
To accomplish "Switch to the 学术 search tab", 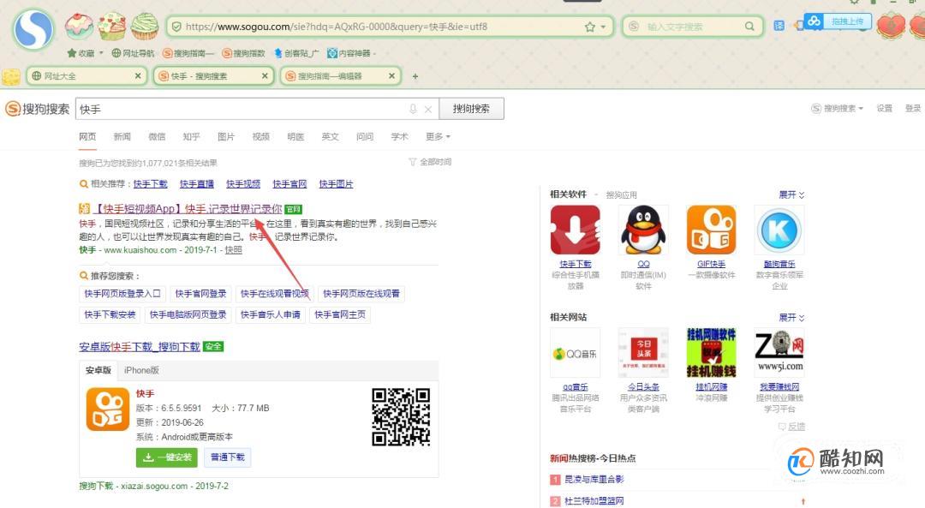I will pyautogui.click(x=399, y=137).
